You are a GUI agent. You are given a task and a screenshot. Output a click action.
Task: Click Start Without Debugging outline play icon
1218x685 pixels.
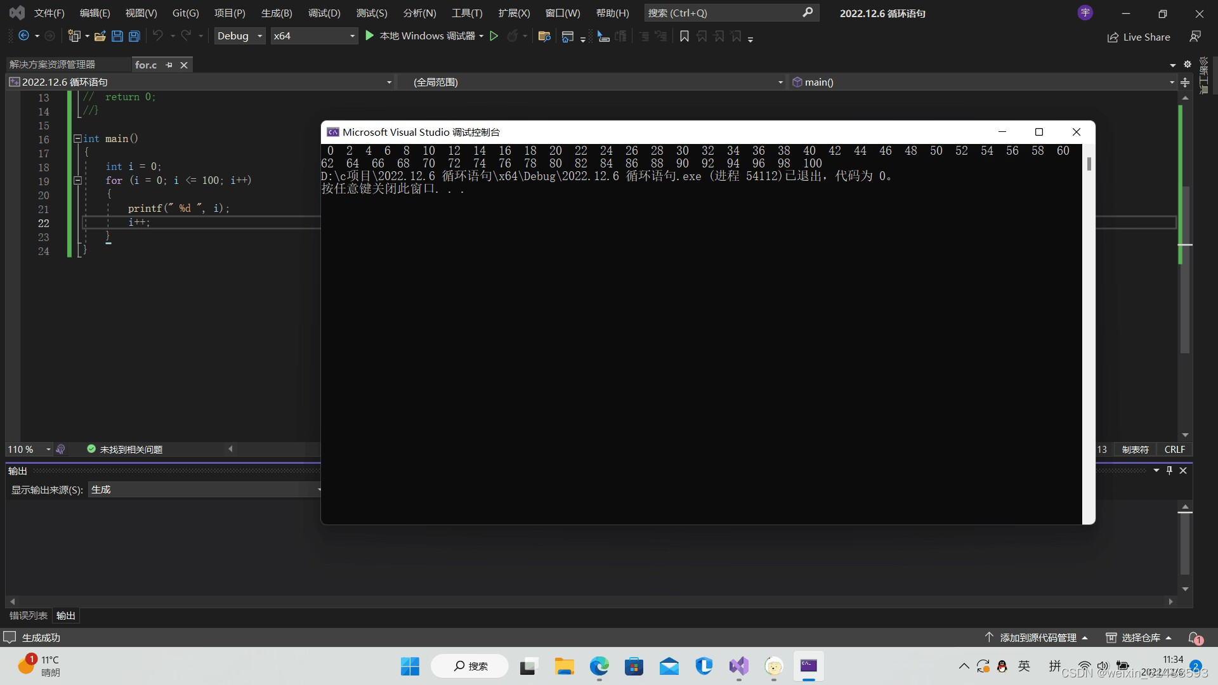point(494,36)
